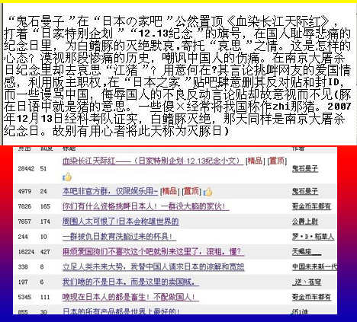The image size is (357, 322).
Task: Open thread 你们有什么资格挑衅日本人
Action: click(x=146, y=206)
